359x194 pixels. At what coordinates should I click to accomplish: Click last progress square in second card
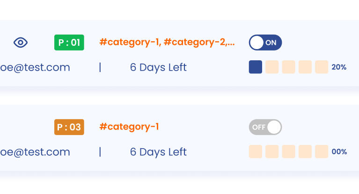(x=322, y=151)
